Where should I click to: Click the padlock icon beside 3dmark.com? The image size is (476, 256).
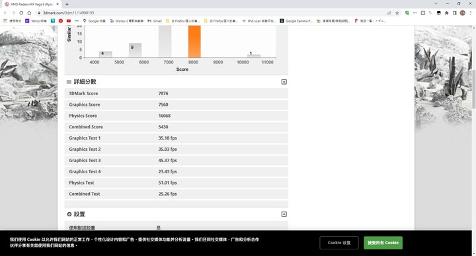(x=39, y=13)
